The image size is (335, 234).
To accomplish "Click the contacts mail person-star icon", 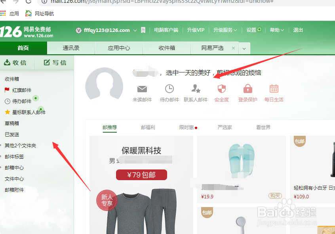I will click(x=196, y=88).
